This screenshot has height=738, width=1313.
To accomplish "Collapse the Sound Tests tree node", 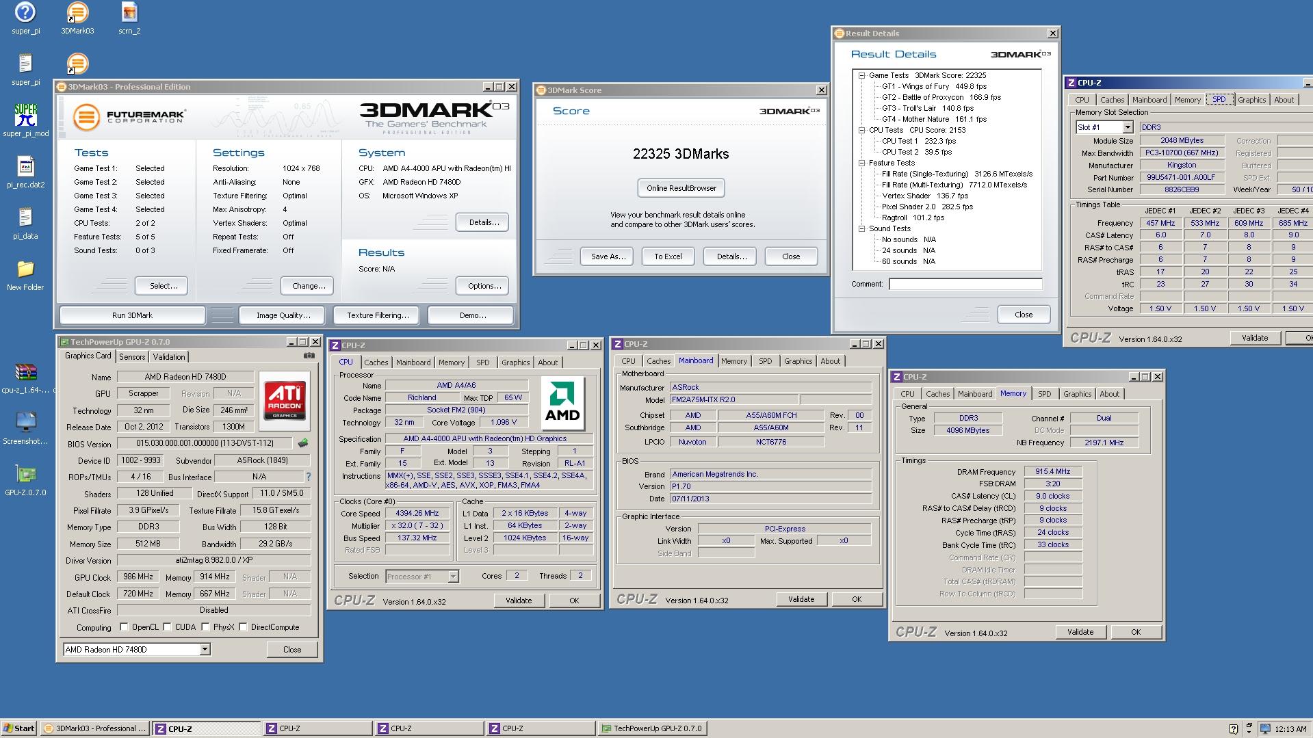I will tap(862, 228).
